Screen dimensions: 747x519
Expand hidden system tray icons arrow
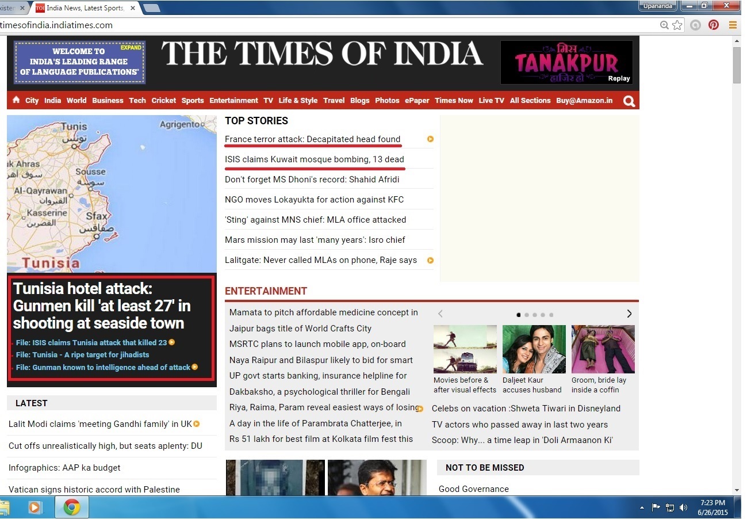pos(642,507)
